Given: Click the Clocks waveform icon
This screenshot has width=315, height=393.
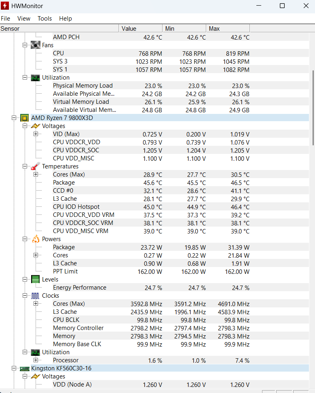Looking at the screenshot, I should click(36, 296).
